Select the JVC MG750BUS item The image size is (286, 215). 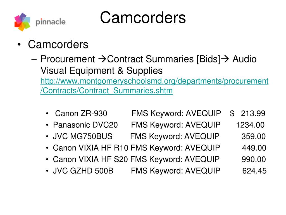pyautogui.click(x=83, y=136)
